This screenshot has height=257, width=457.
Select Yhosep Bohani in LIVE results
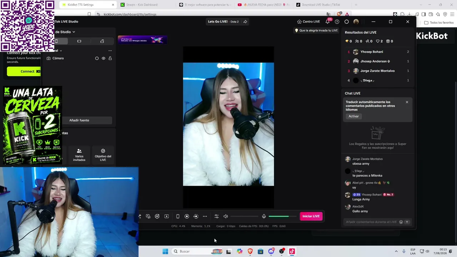coord(378,52)
